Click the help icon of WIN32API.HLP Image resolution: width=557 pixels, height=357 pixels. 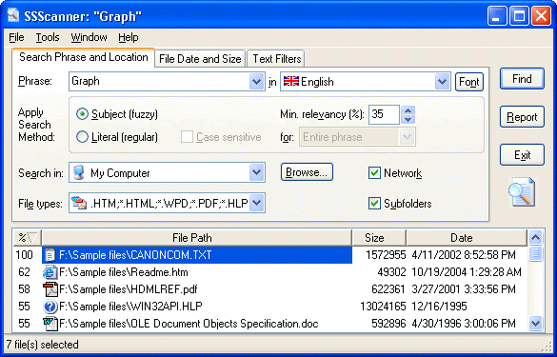click(x=50, y=307)
